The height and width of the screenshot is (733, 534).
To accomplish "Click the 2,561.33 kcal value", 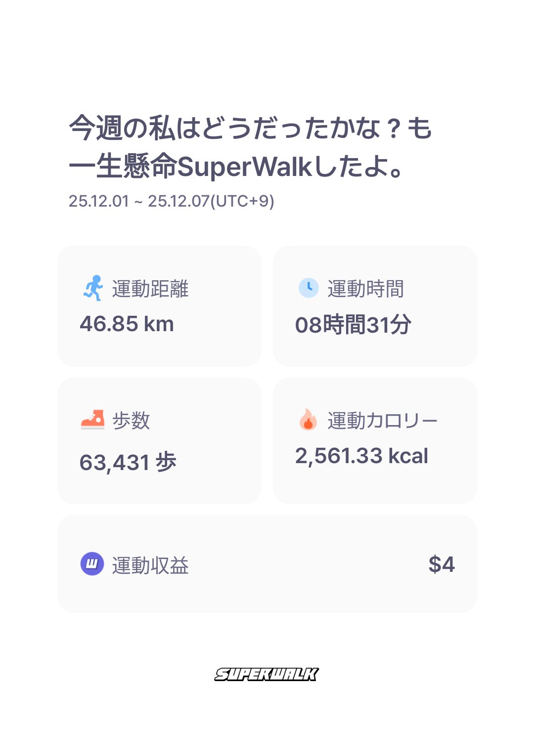I will point(361,456).
